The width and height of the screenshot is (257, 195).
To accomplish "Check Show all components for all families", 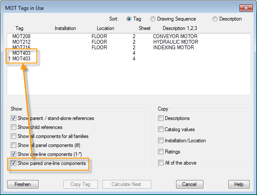I will [x=14, y=136].
